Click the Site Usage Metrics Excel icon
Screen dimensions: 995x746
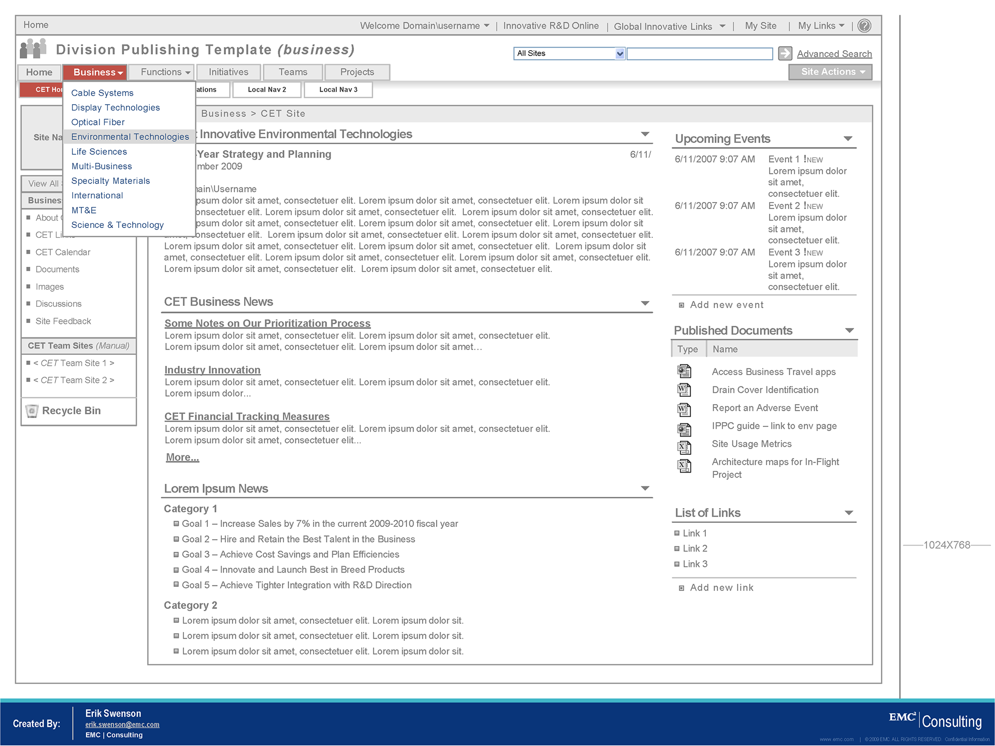tap(684, 447)
